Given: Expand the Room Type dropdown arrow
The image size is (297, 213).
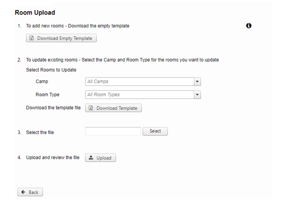Looking at the screenshot, I should click(197, 95).
